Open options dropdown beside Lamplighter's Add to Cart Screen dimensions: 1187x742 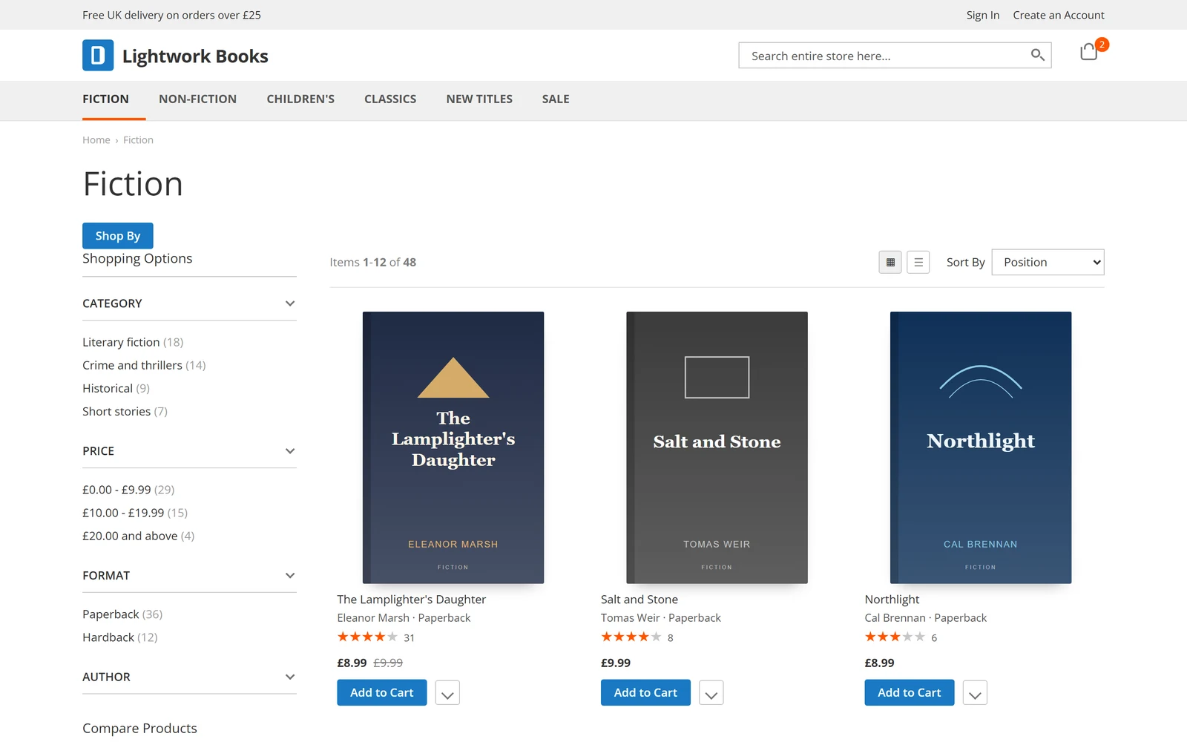(x=447, y=693)
